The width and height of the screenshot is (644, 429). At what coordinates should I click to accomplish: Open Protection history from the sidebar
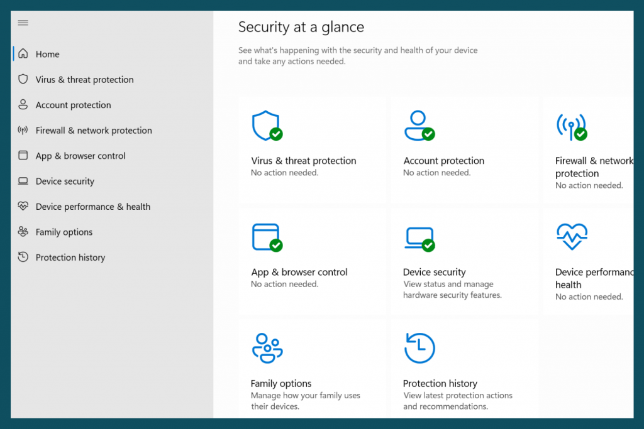(x=69, y=258)
